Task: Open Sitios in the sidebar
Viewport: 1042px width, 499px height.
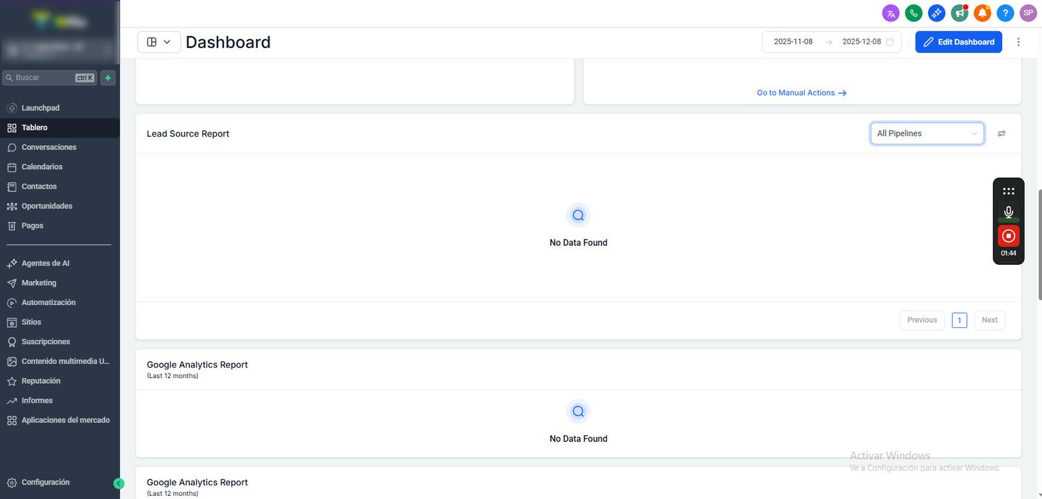Action: point(60,322)
